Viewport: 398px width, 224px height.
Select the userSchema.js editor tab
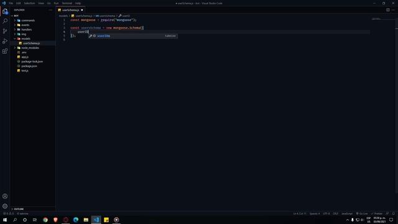[70, 10]
